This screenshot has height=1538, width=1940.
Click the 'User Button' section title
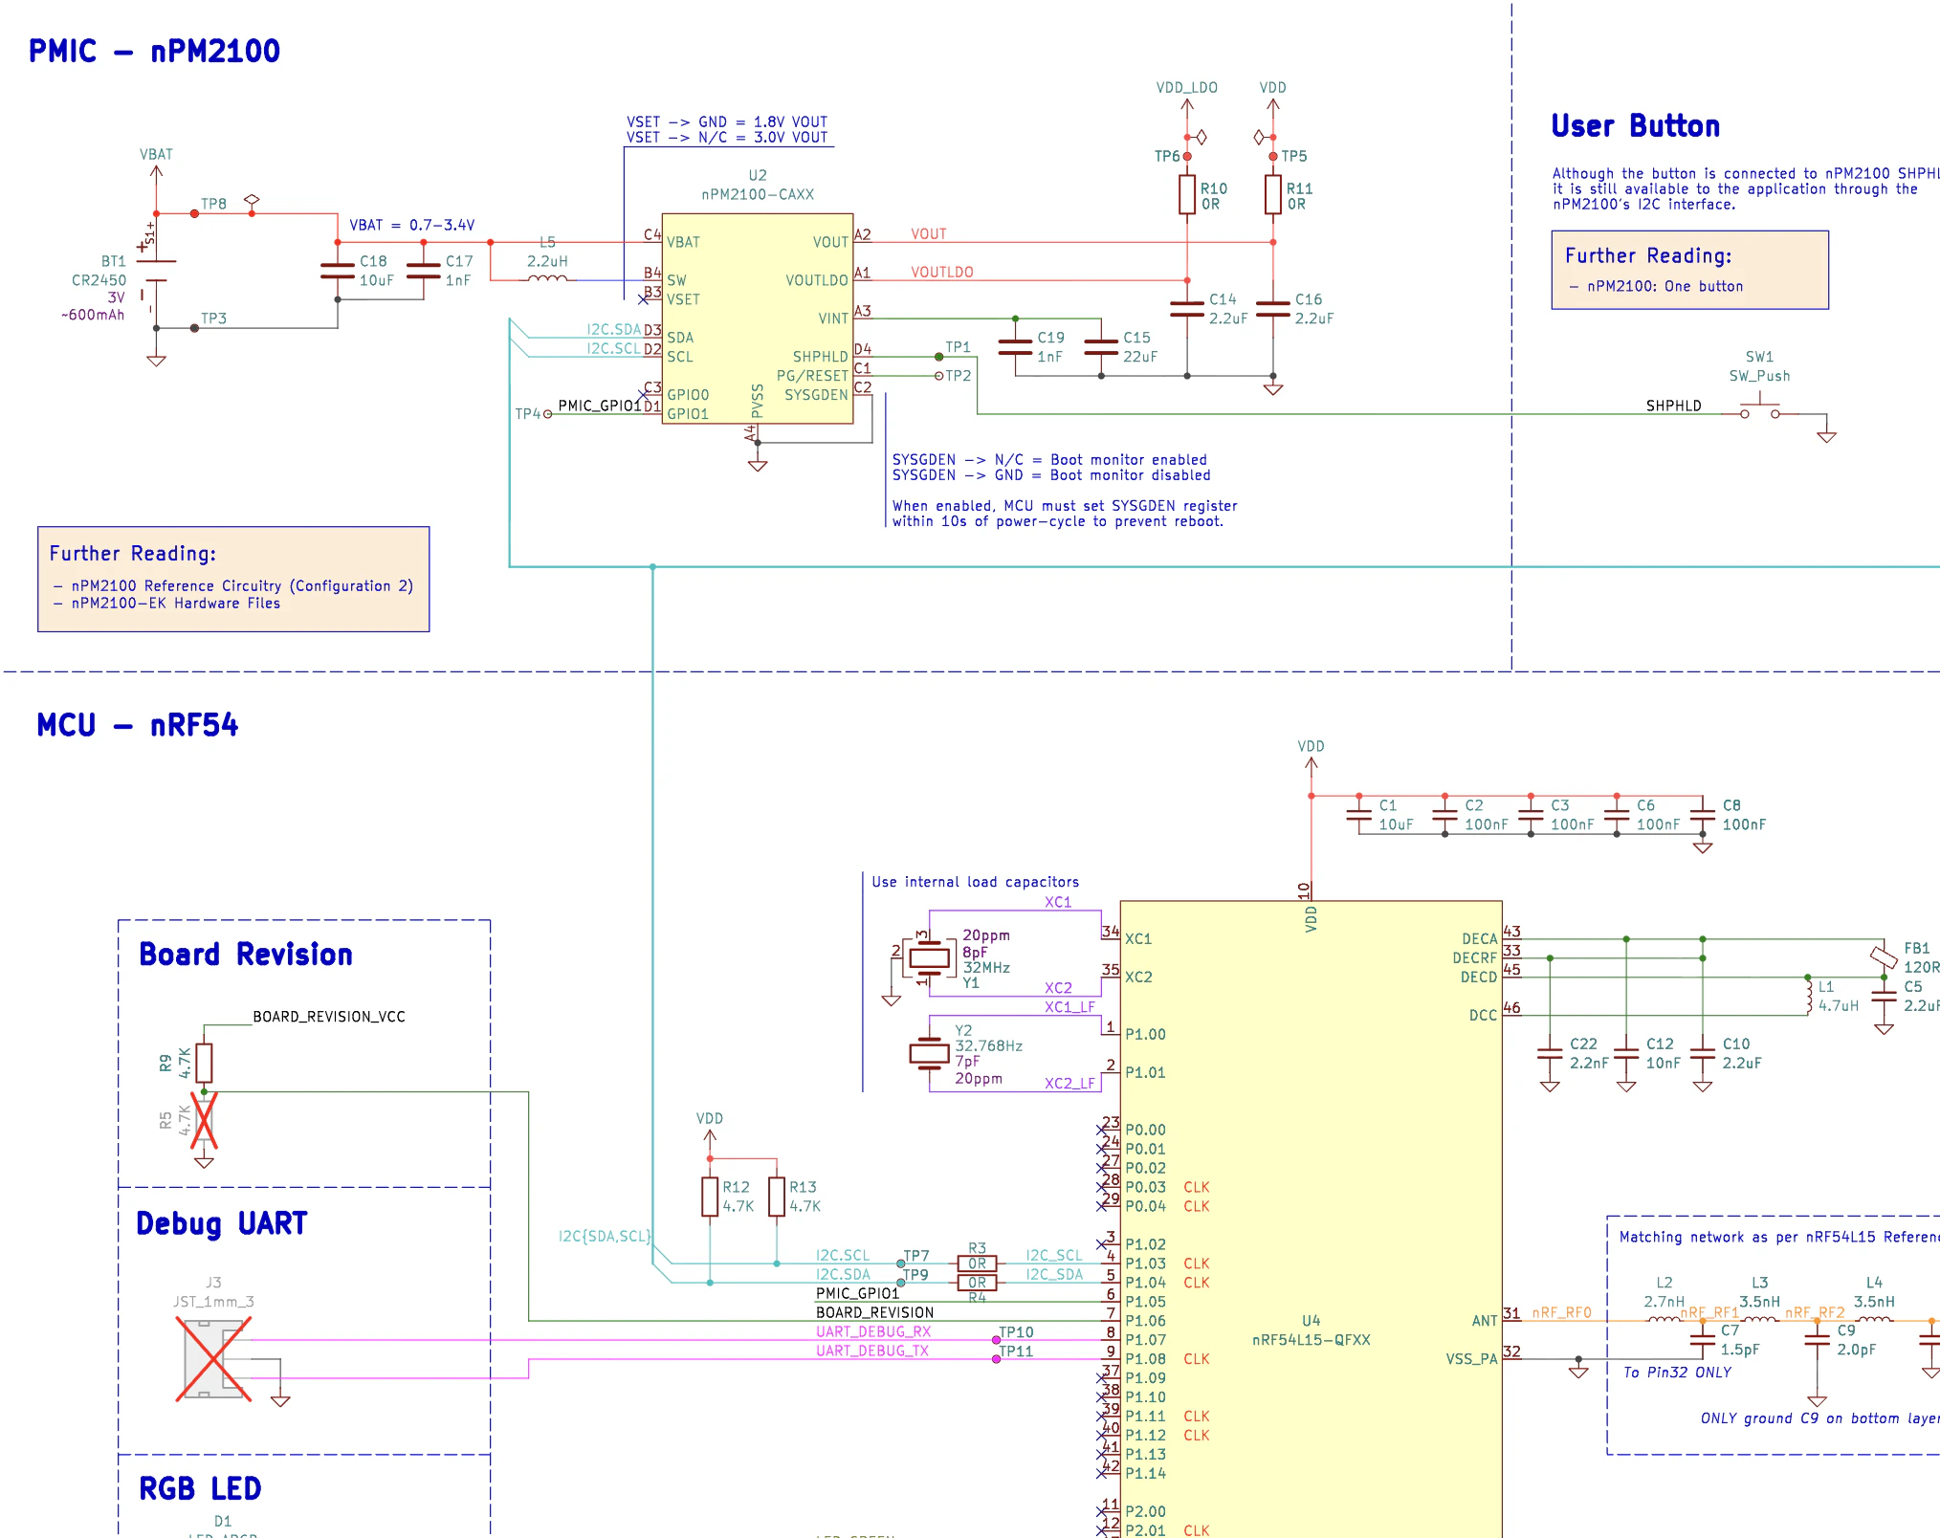coord(1636,125)
